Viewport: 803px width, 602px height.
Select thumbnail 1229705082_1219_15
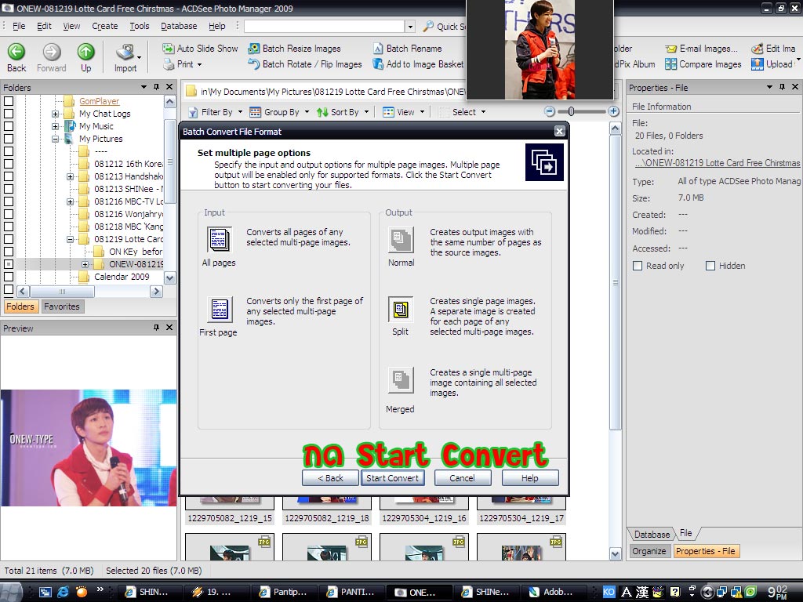(x=230, y=510)
